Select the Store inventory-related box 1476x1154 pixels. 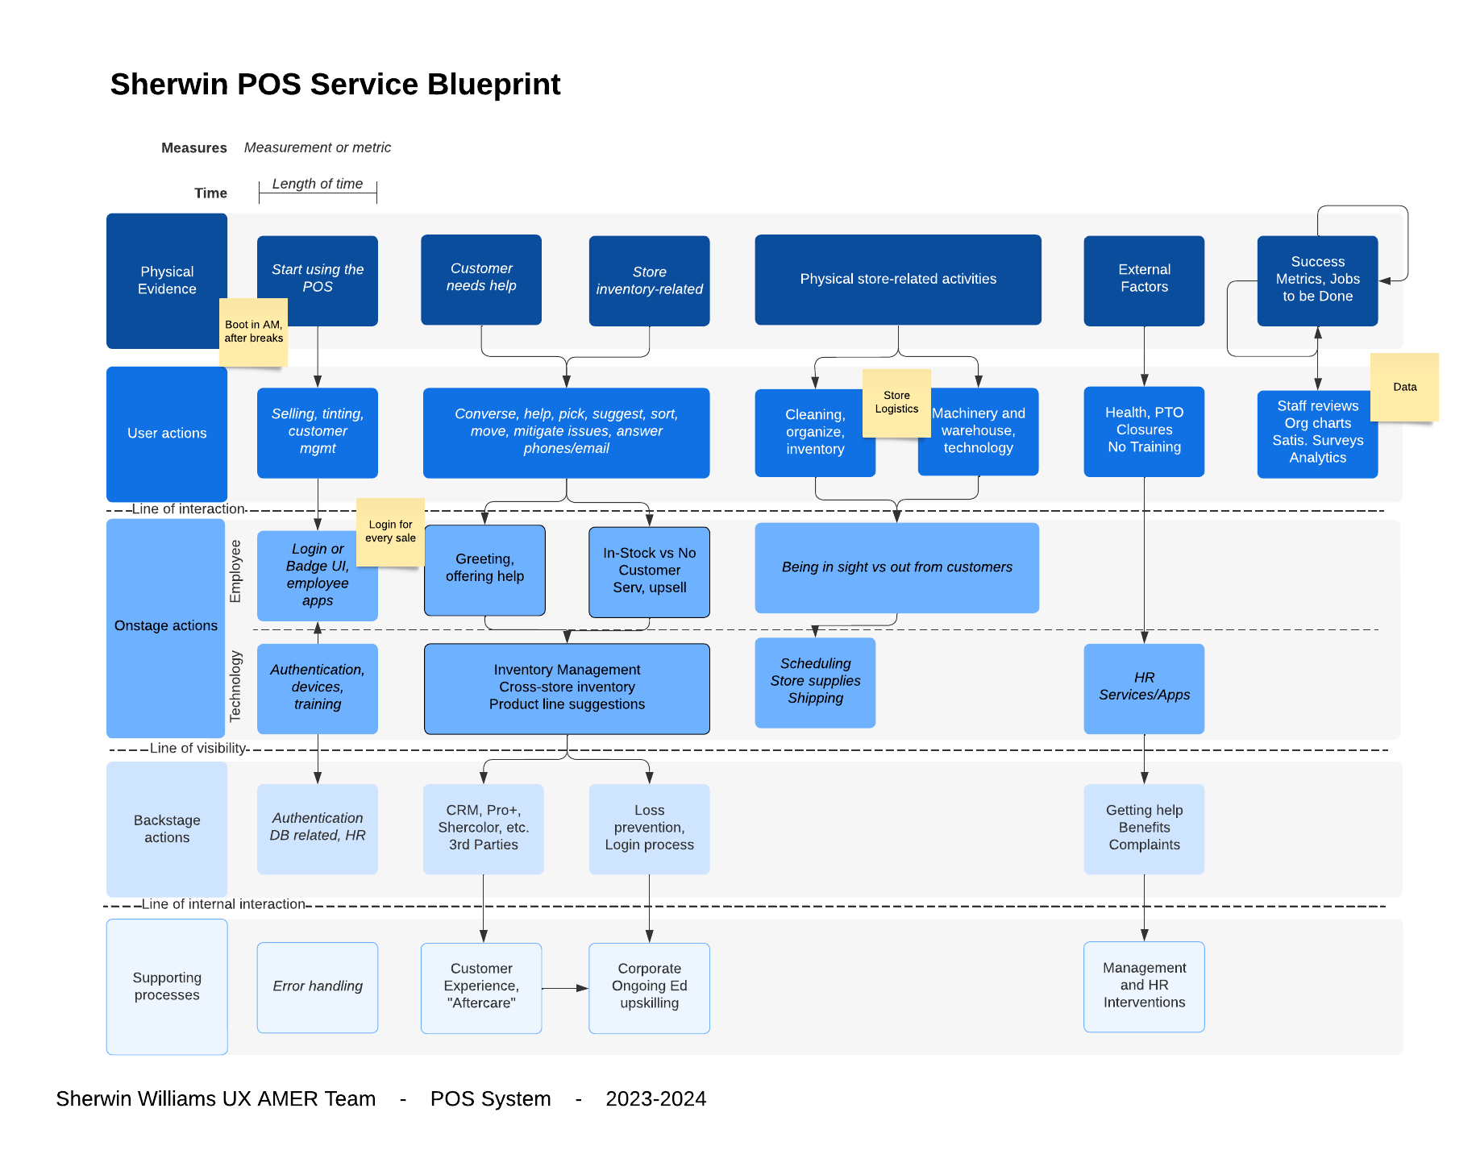(x=650, y=280)
